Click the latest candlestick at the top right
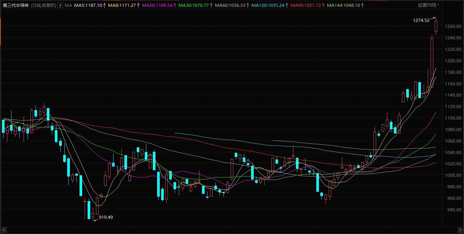464x234 pixels. pyautogui.click(x=436, y=26)
